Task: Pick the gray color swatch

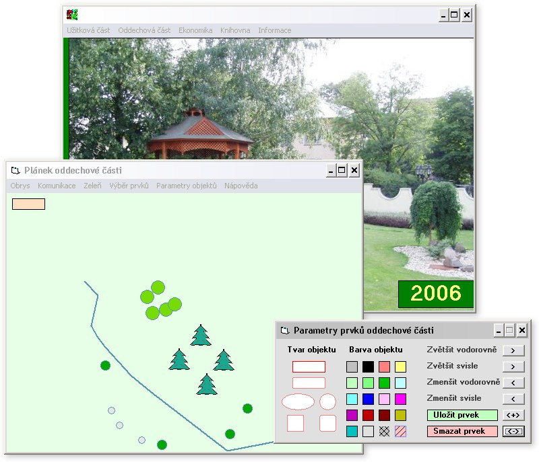Action: click(x=352, y=367)
